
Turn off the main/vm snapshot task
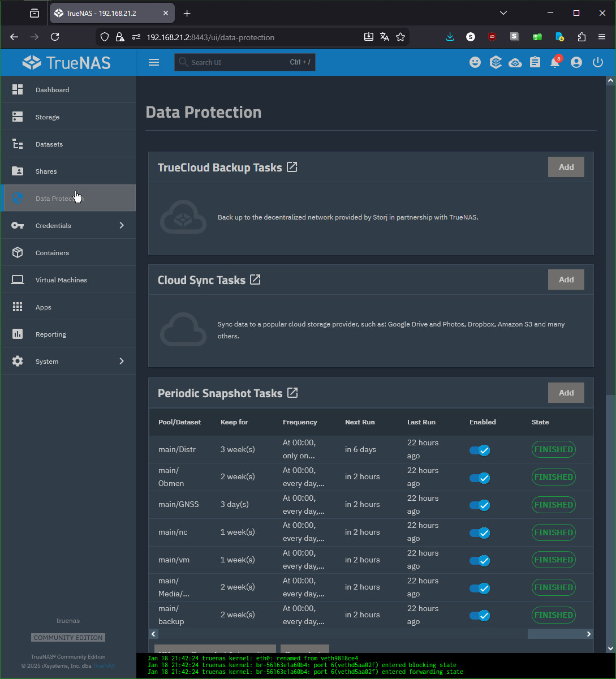pyautogui.click(x=480, y=561)
